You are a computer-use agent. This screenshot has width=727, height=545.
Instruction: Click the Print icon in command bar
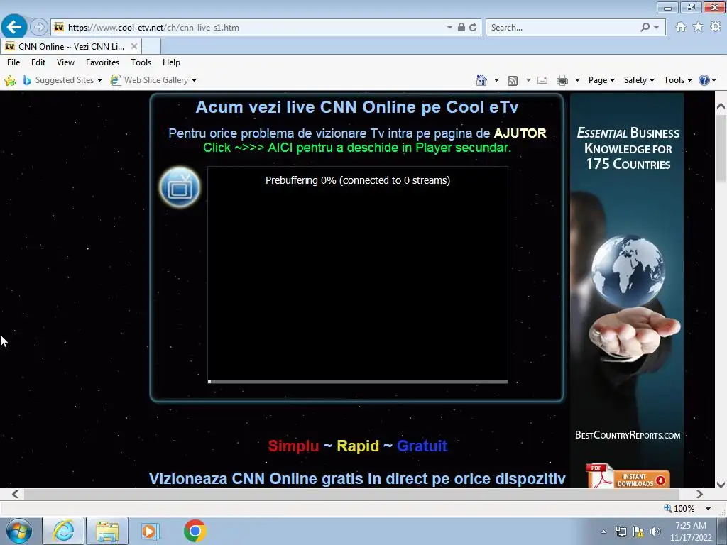click(x=562, y=81)
